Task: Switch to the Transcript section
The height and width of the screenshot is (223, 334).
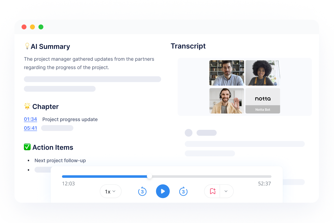Action: coord(188,46)
